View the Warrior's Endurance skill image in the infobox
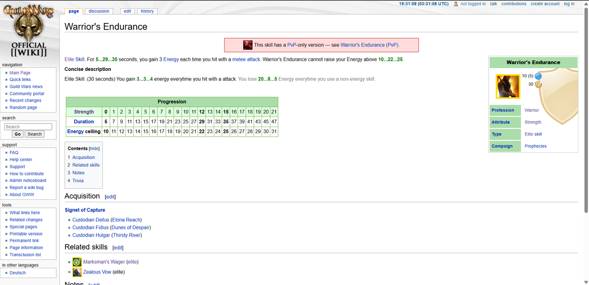The image size is (589, 285). click(x=507, y=86)
